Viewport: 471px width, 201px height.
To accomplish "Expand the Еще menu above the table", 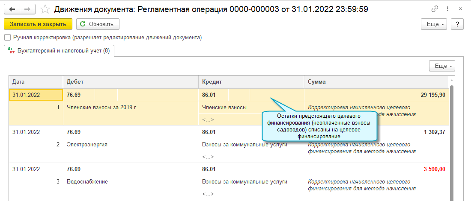I will [442, 66].
